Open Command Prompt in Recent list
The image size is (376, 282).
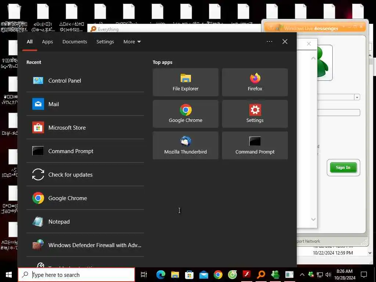(x=85, y=151)
